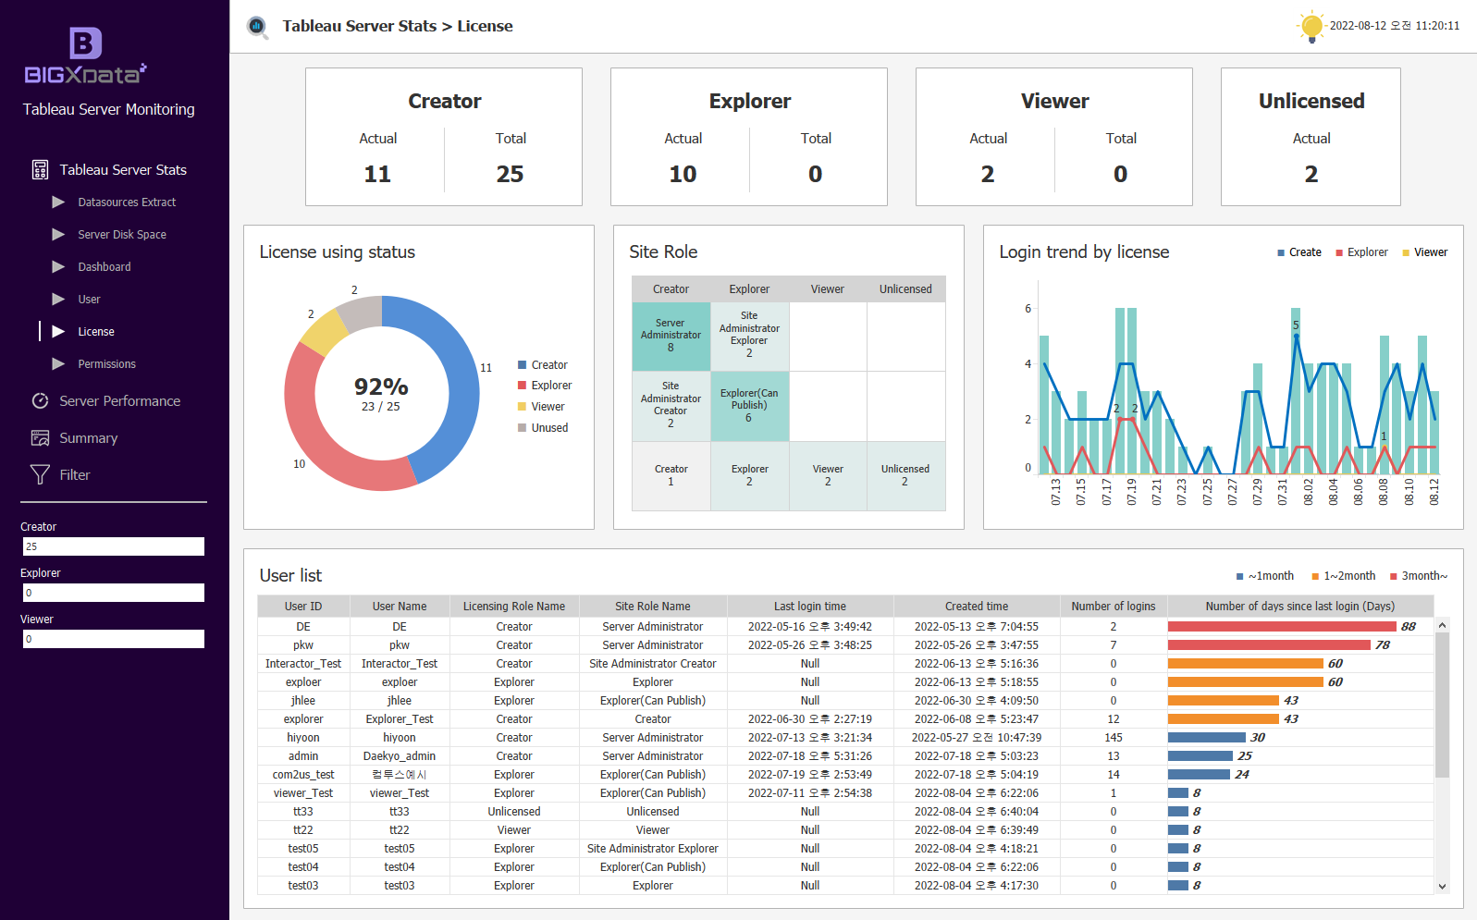
Task: Open Tableau Server Stats section
Action: pos(123,169)
